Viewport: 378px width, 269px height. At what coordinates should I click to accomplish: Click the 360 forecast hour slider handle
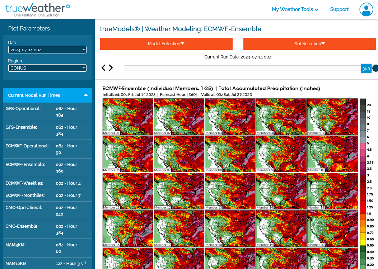[366, 69]
